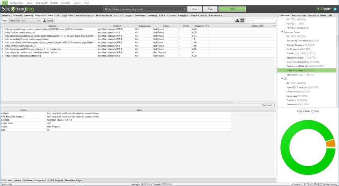This screenshot has width=339, height=186.
Task: Switch to the Protocol tab
Action: click(28, 16)
